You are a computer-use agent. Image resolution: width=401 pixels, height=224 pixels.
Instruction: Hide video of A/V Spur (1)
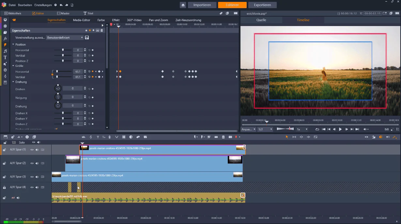(x=32, y=150)
